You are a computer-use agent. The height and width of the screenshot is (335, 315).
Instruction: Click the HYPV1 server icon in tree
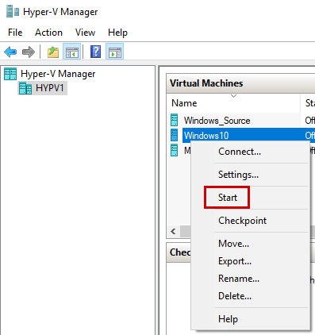[25, 88]
